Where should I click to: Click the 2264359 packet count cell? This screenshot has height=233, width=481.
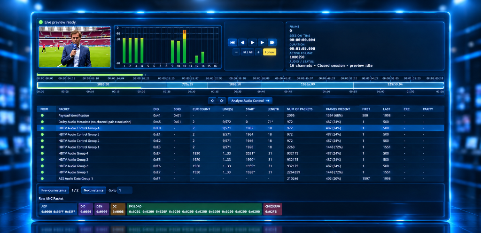294,172
